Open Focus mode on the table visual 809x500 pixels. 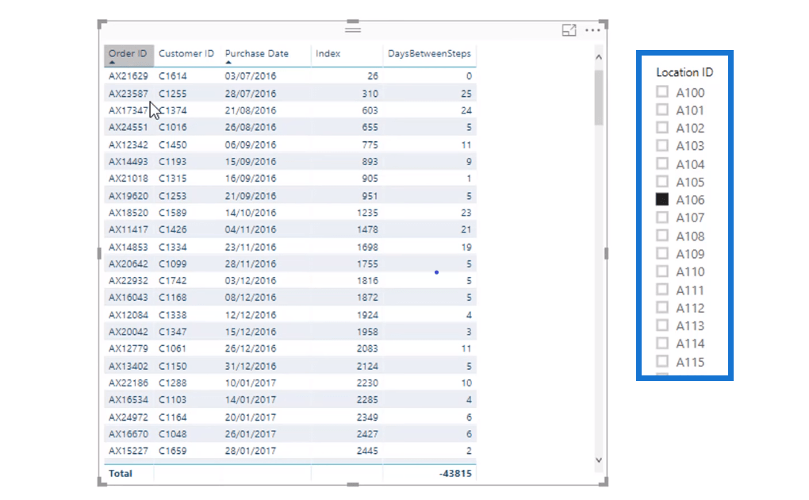click(569, 30)
